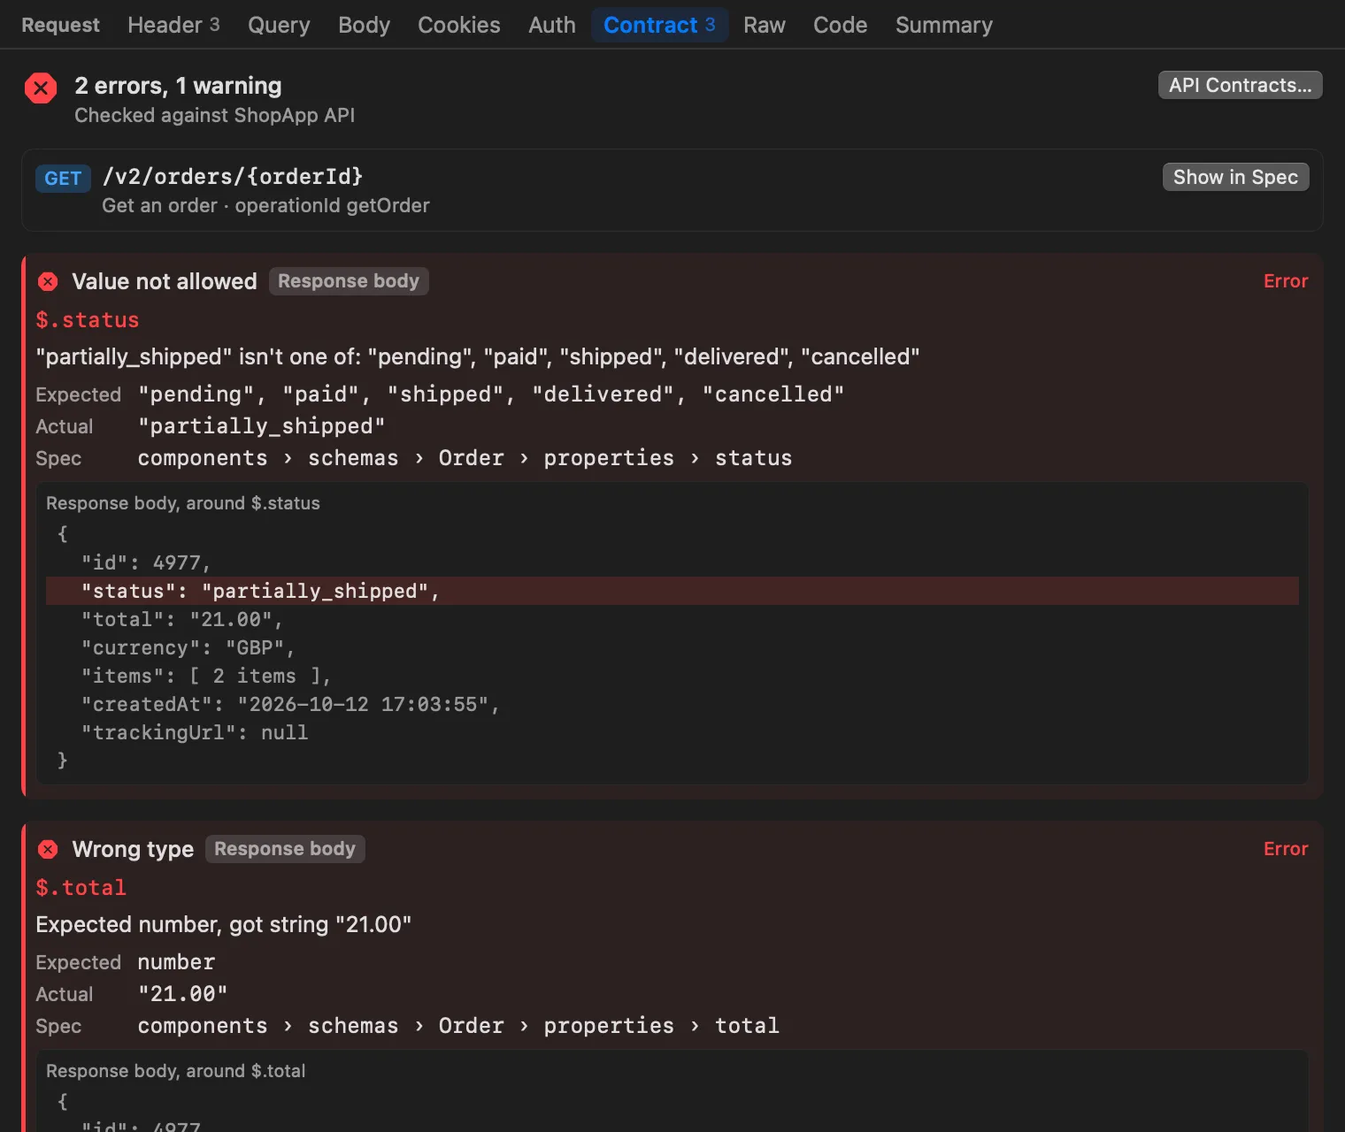The image size is (1345, 1132).
Task: Click the $.total JSON path
Action: [81, 888]
